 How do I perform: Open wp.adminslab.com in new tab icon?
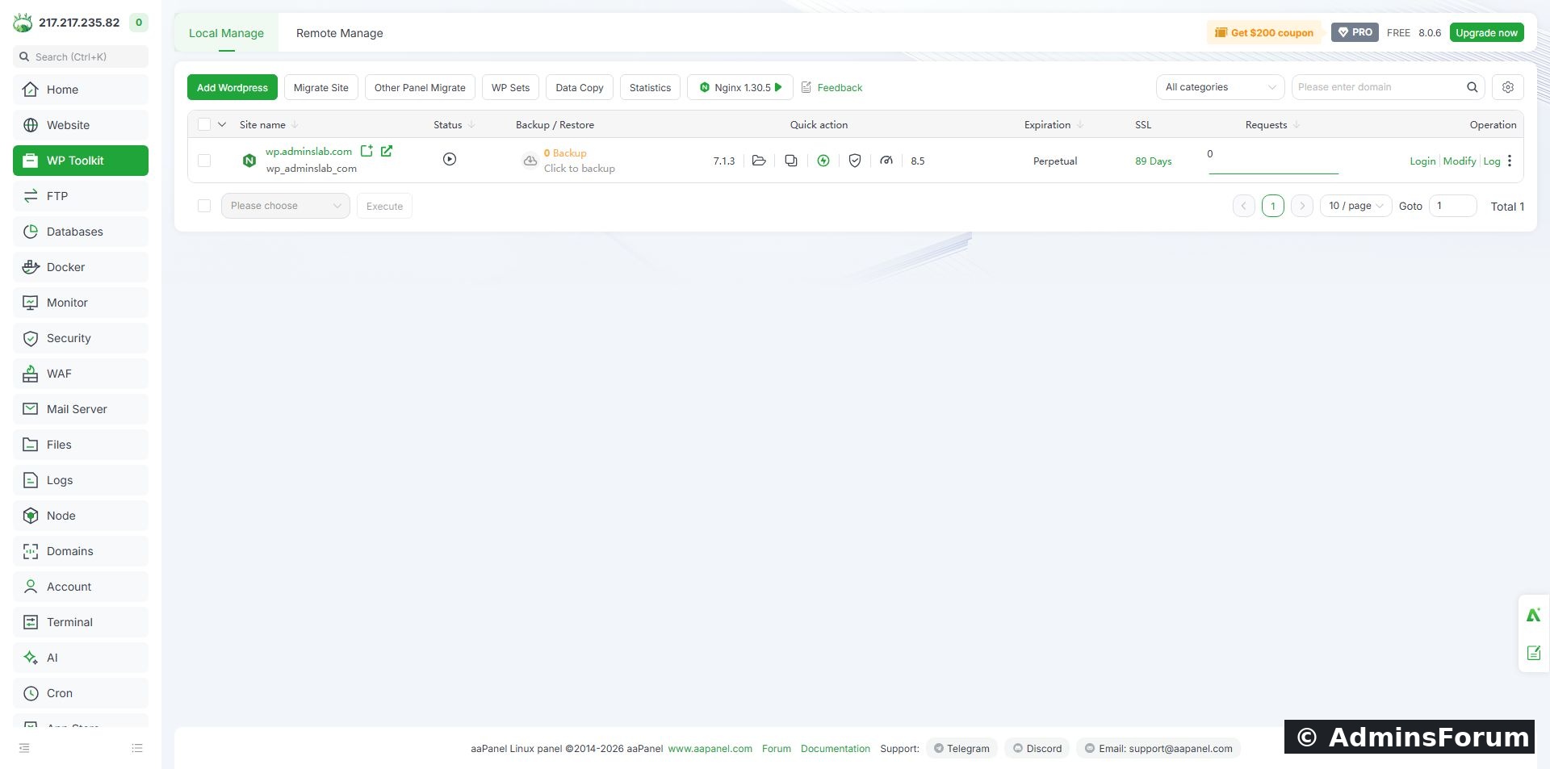click(387, 151)
